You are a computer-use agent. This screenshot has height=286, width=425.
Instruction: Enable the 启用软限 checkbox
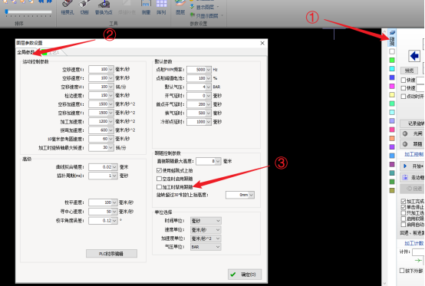(404, 219)
